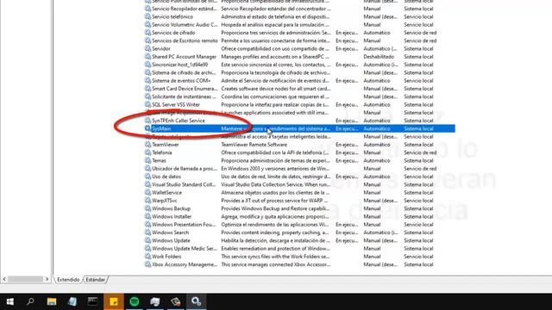Select Ubicador de llamada a procedimiento service
Viewport: 552px width, 310px height.
point(185,169)
